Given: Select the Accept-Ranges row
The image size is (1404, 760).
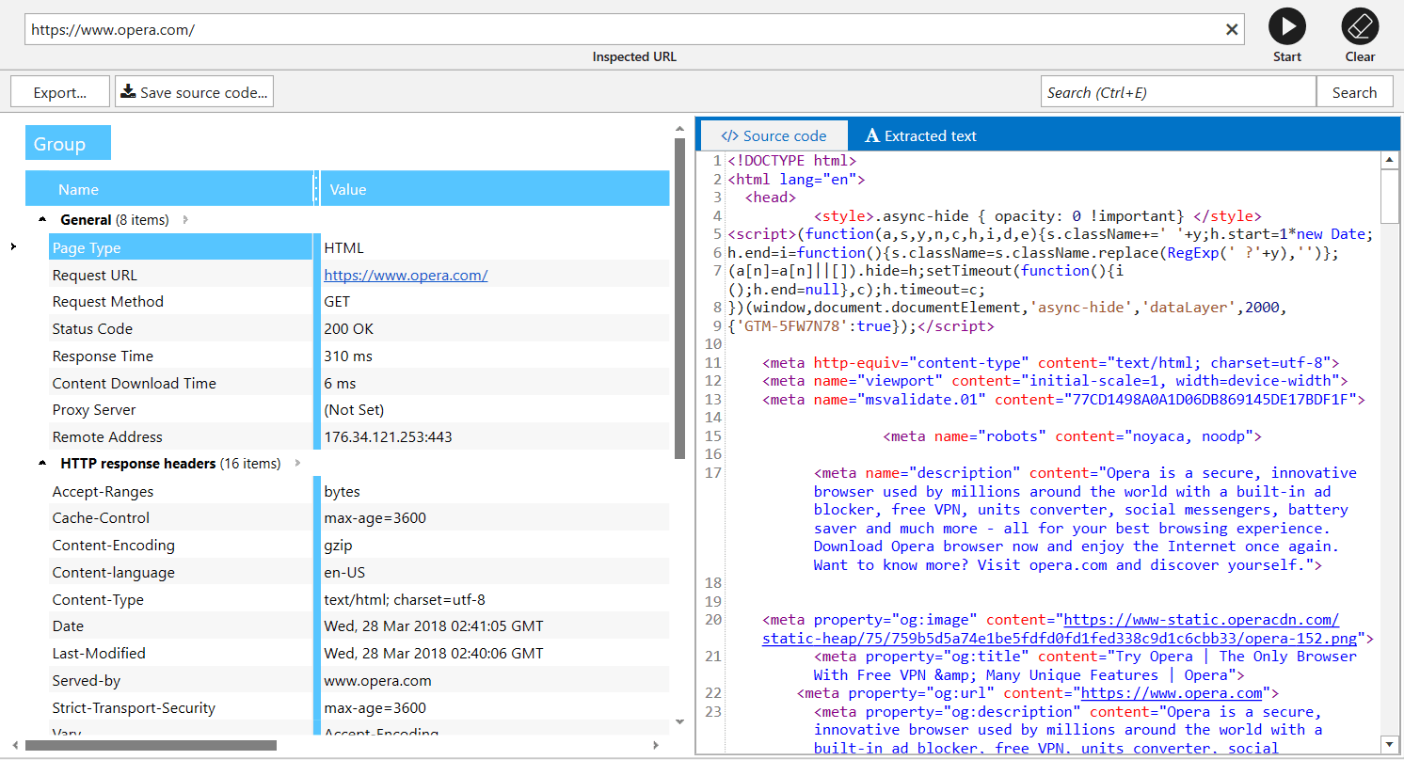Looking at the screenshot, I should (x=359, y=492).
